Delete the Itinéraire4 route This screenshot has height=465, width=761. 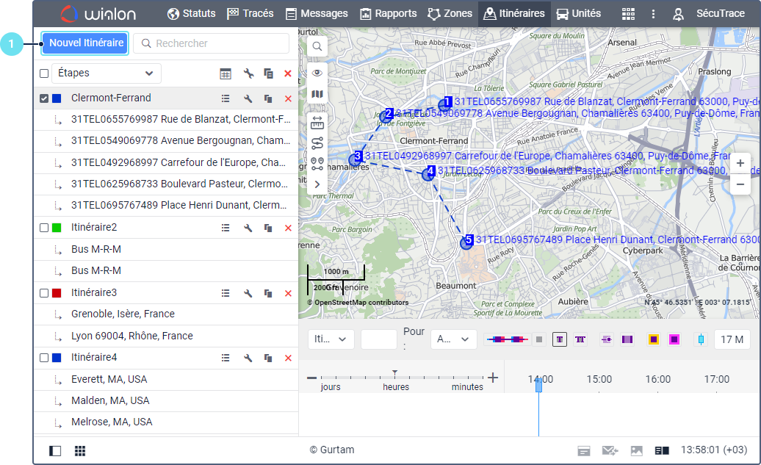(x=288, y=358)
